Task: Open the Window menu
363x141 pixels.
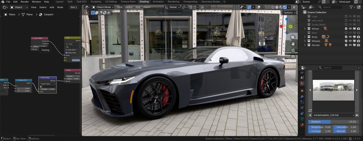Action: 36,2
